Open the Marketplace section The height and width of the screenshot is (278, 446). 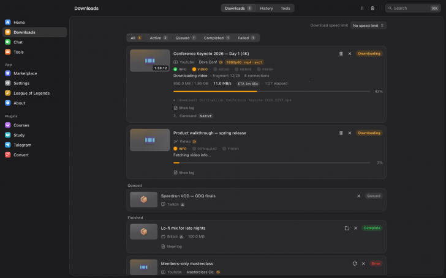[35, 73]
